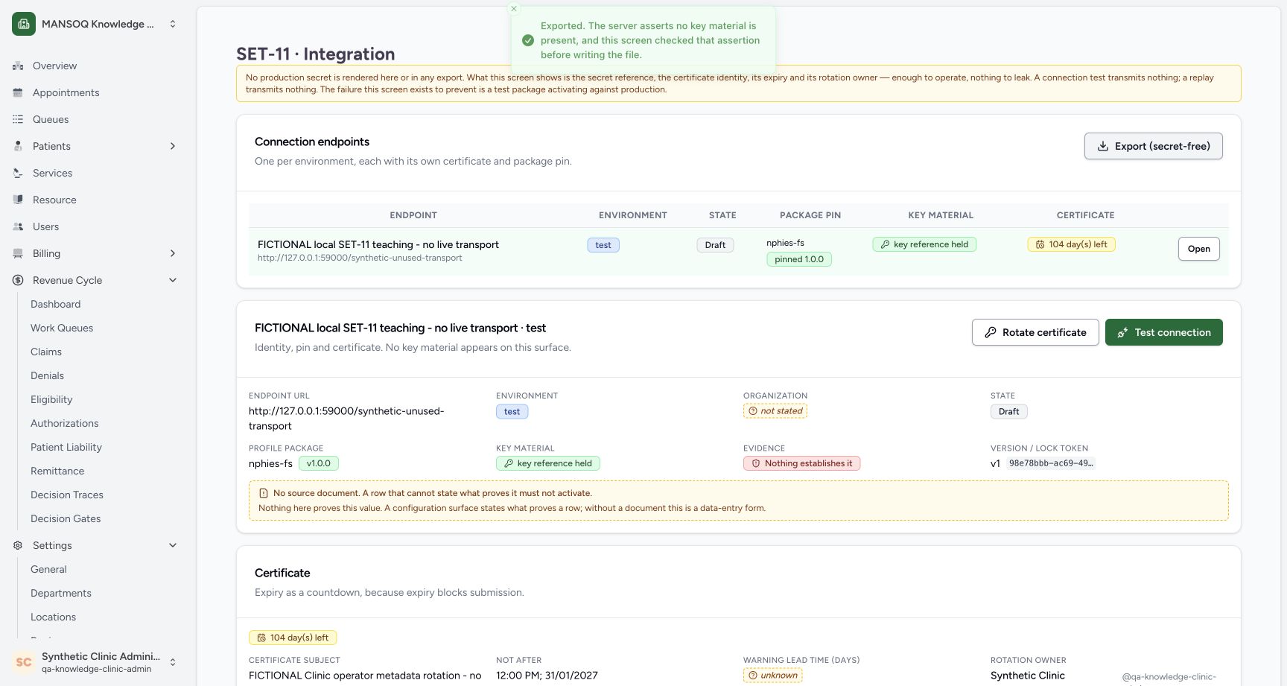Viewport: 1287px width, 686px height.
Task: Click the 'not stated' organization badge
Action: (775, 411)
